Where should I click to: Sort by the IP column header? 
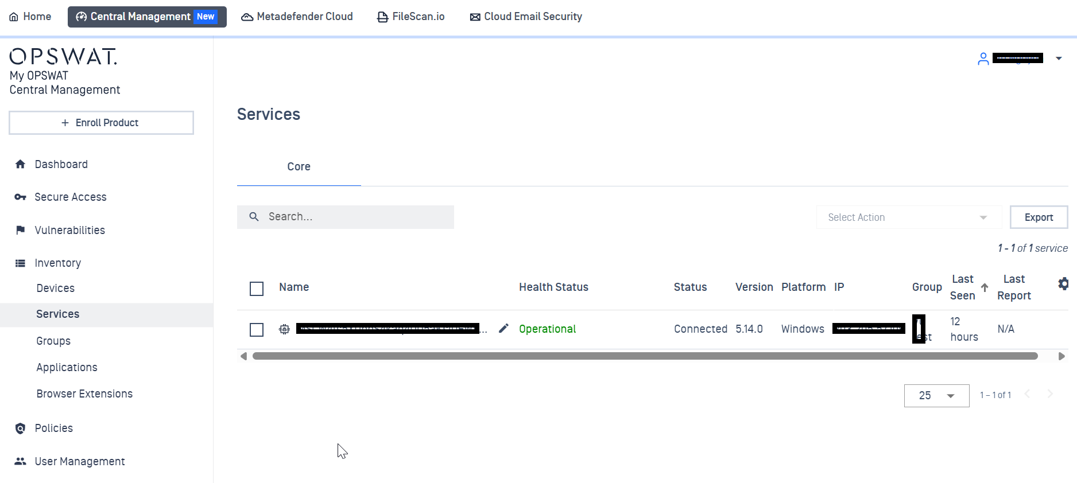point(839,287)
